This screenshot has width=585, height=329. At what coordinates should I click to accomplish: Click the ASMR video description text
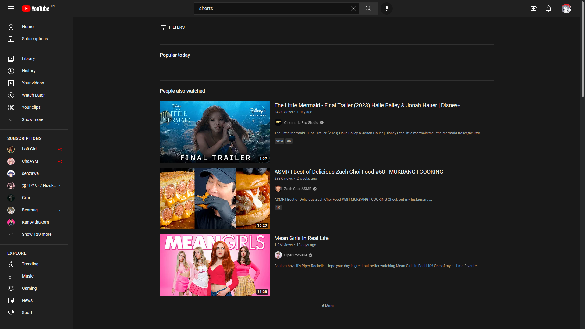click(353, 200)
